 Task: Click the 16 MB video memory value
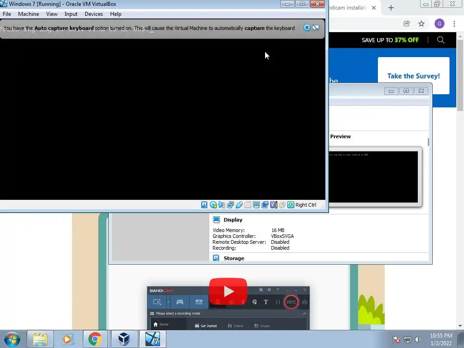point(278,230)
